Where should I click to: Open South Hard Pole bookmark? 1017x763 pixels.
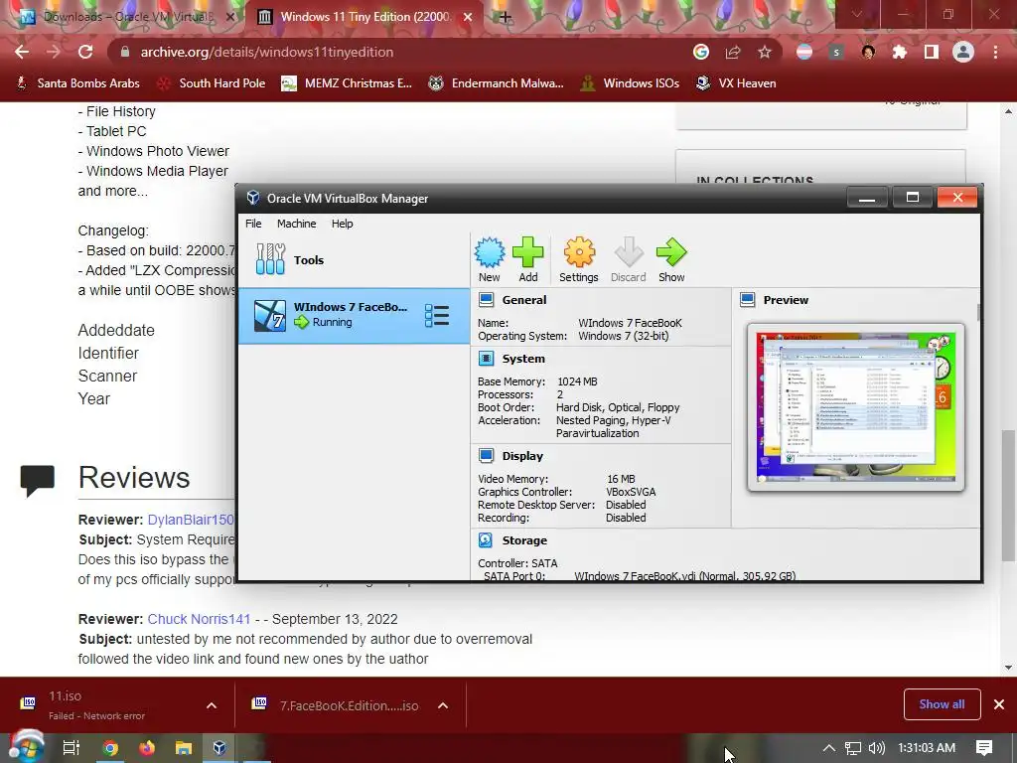pyautogui.click(x=213, y=83)
